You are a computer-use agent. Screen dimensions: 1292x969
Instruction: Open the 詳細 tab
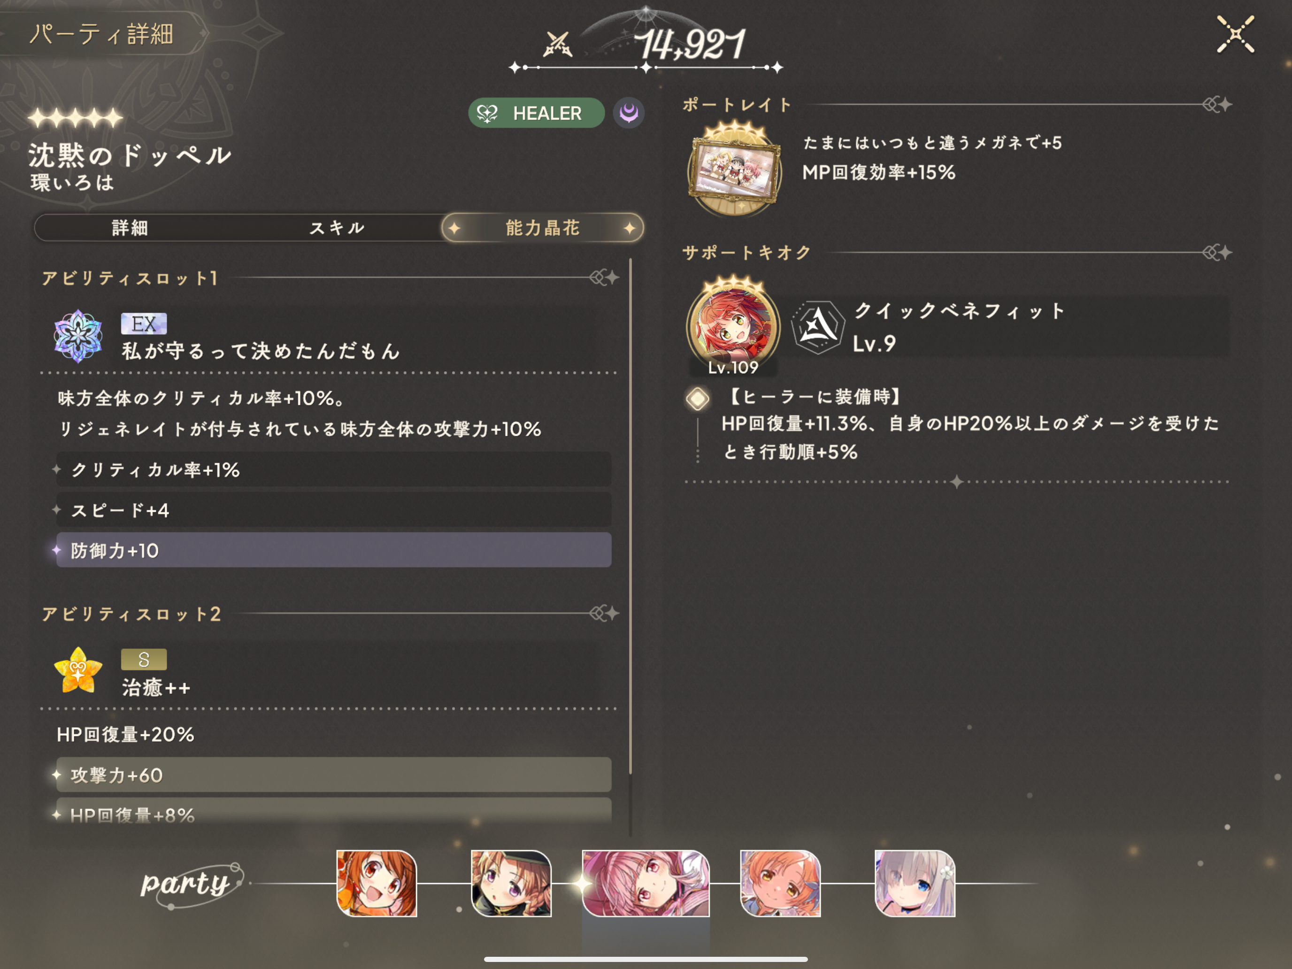(130, 228)
